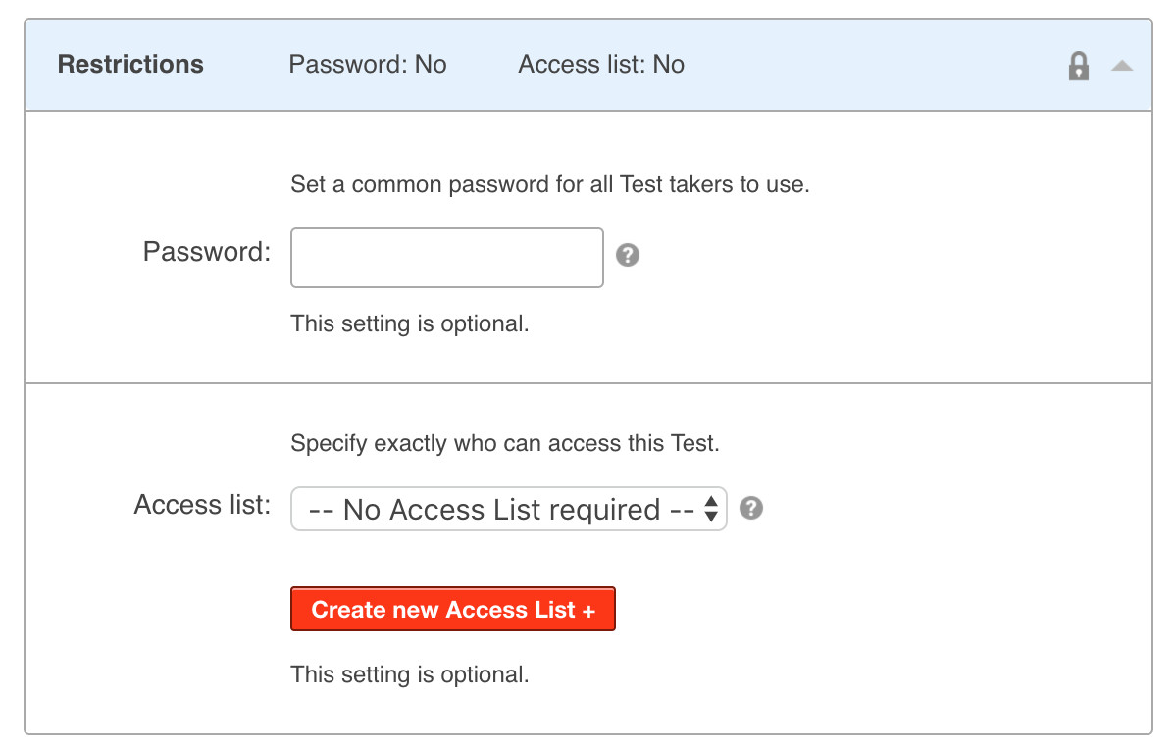Viewport: 1175px width, 745px height.
Task: Select the 'Password: No' header summary
Action: tap(368, 65)
